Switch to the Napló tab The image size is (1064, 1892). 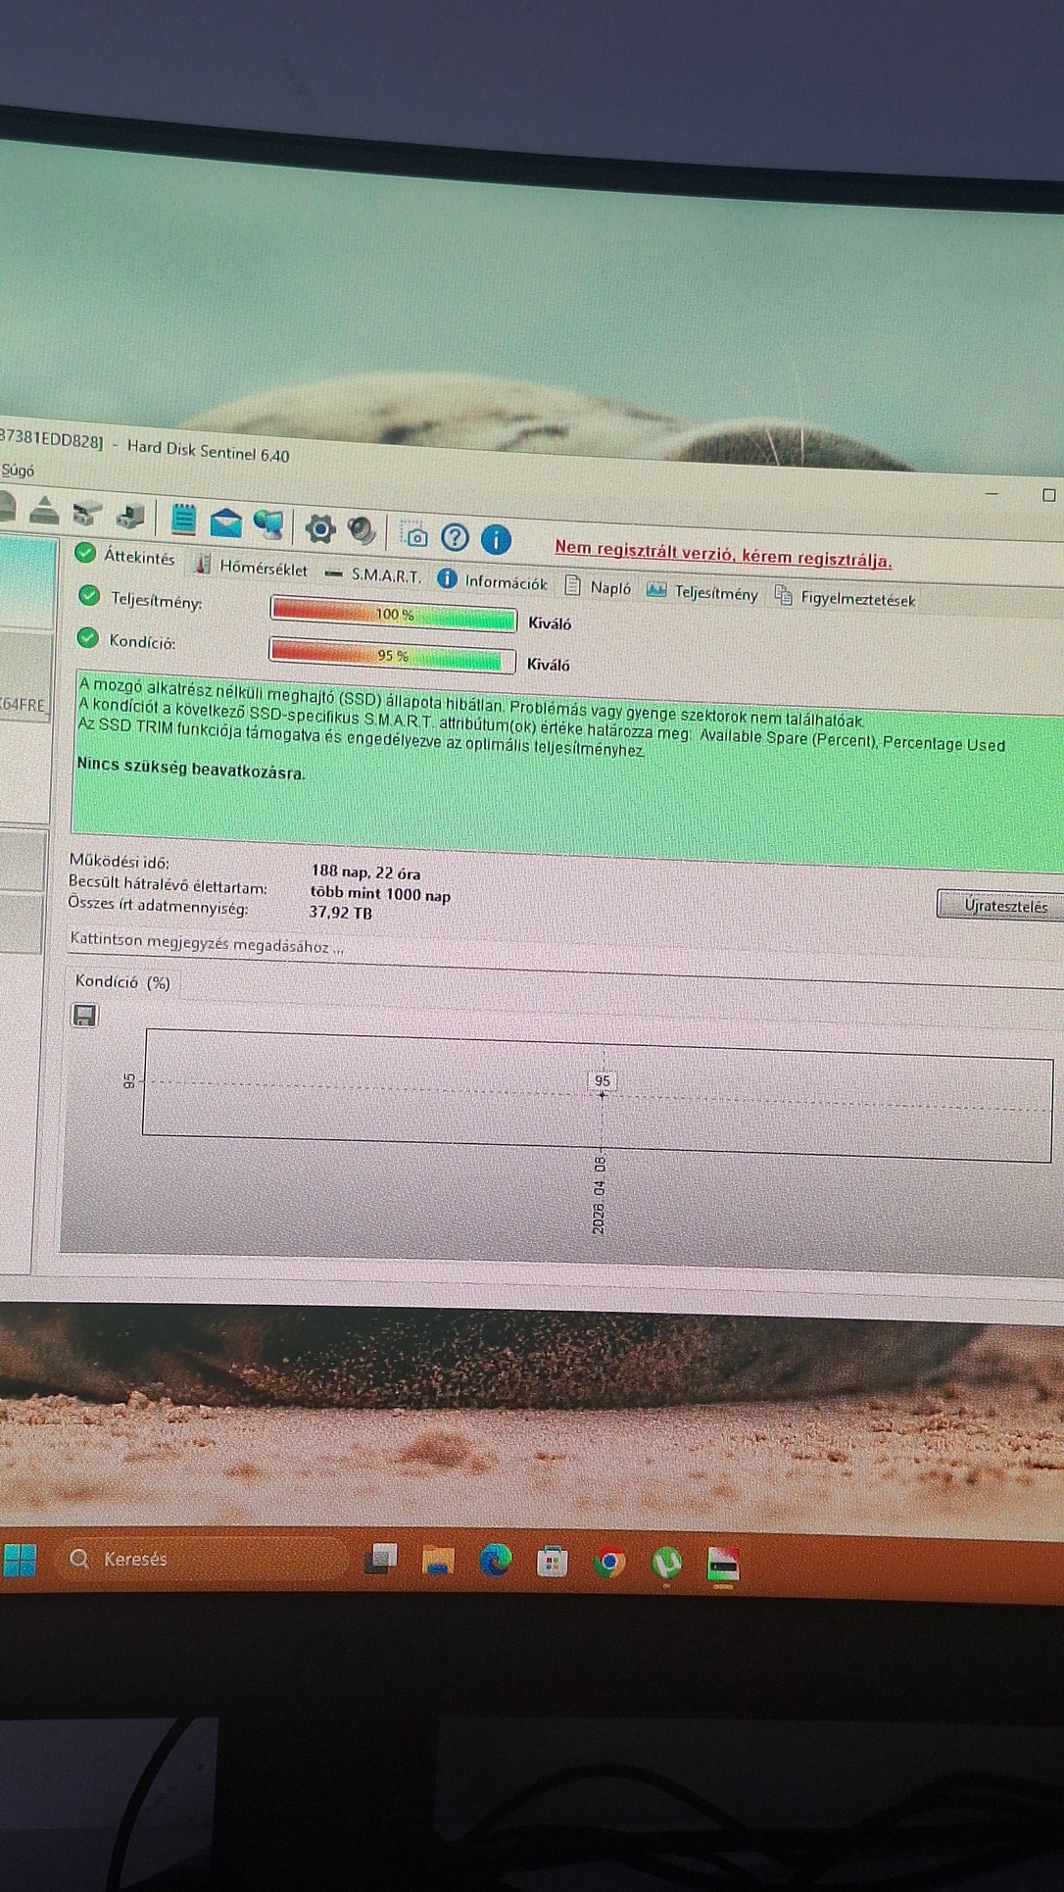tap(598, 587)
